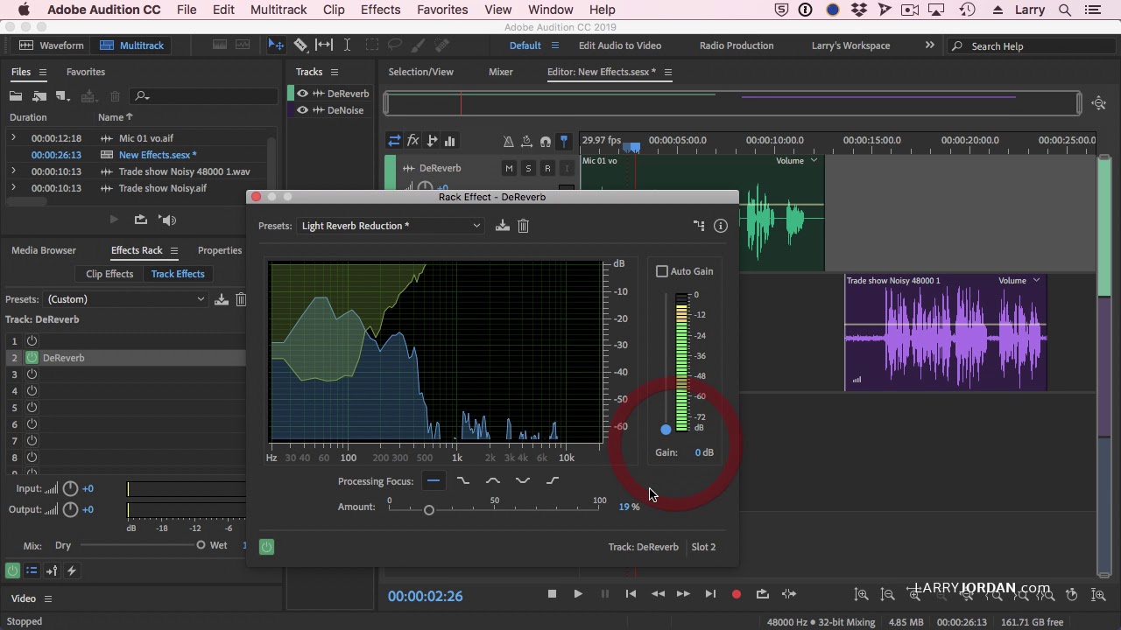
Task: Open the Media Browser tab
Action: coord(44,250)
